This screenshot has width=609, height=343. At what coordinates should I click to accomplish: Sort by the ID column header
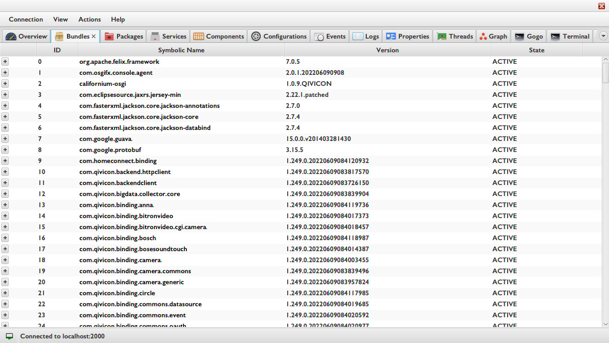pos(57,50)
